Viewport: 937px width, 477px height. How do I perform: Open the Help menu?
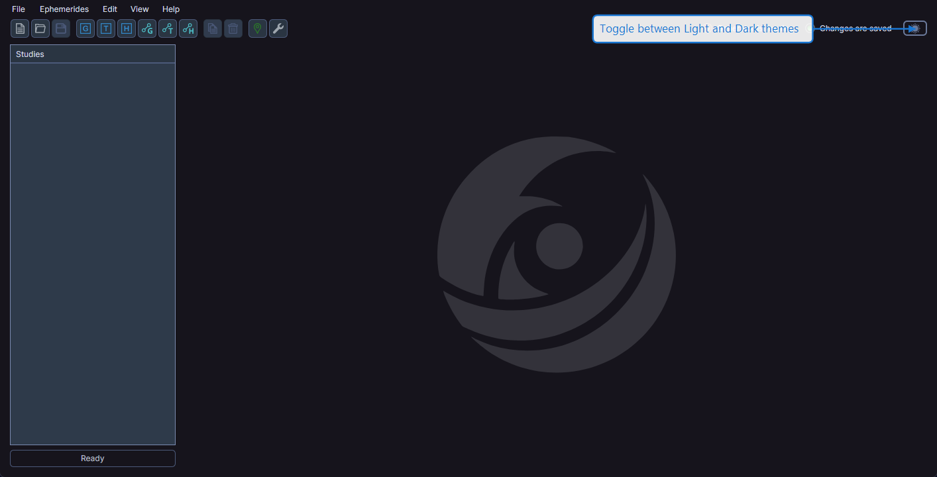pyautogui.click(x=170, y=9)
